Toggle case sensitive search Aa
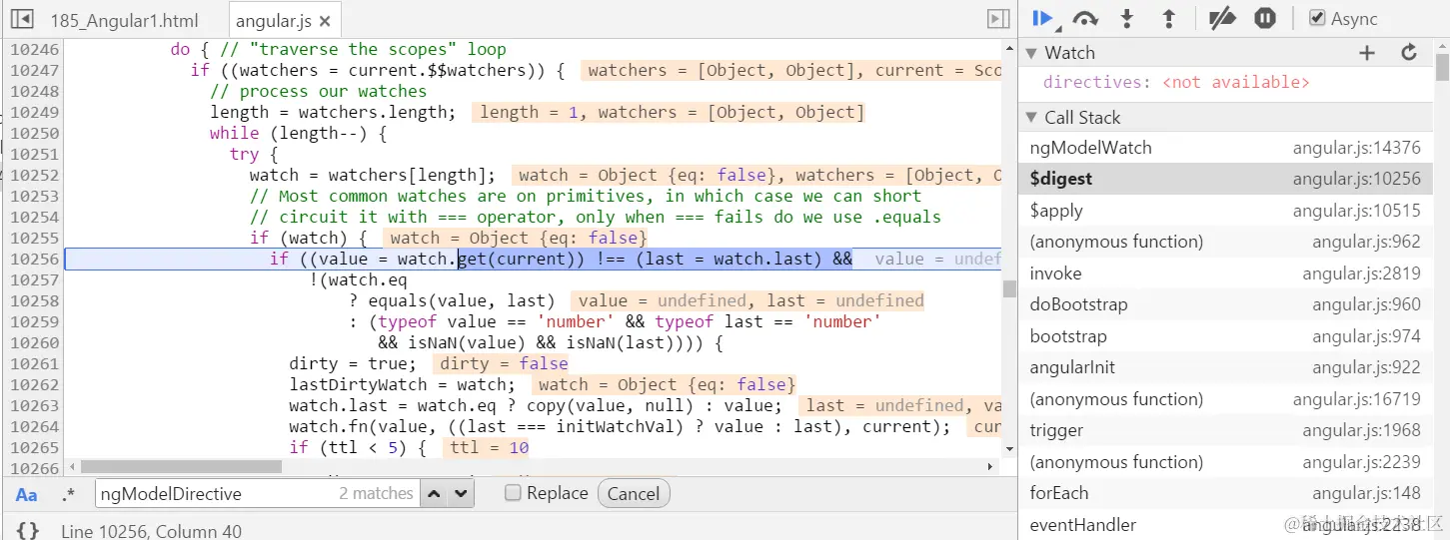The width and height of the screenshot is (1450, 540). [x=27, y=494]
